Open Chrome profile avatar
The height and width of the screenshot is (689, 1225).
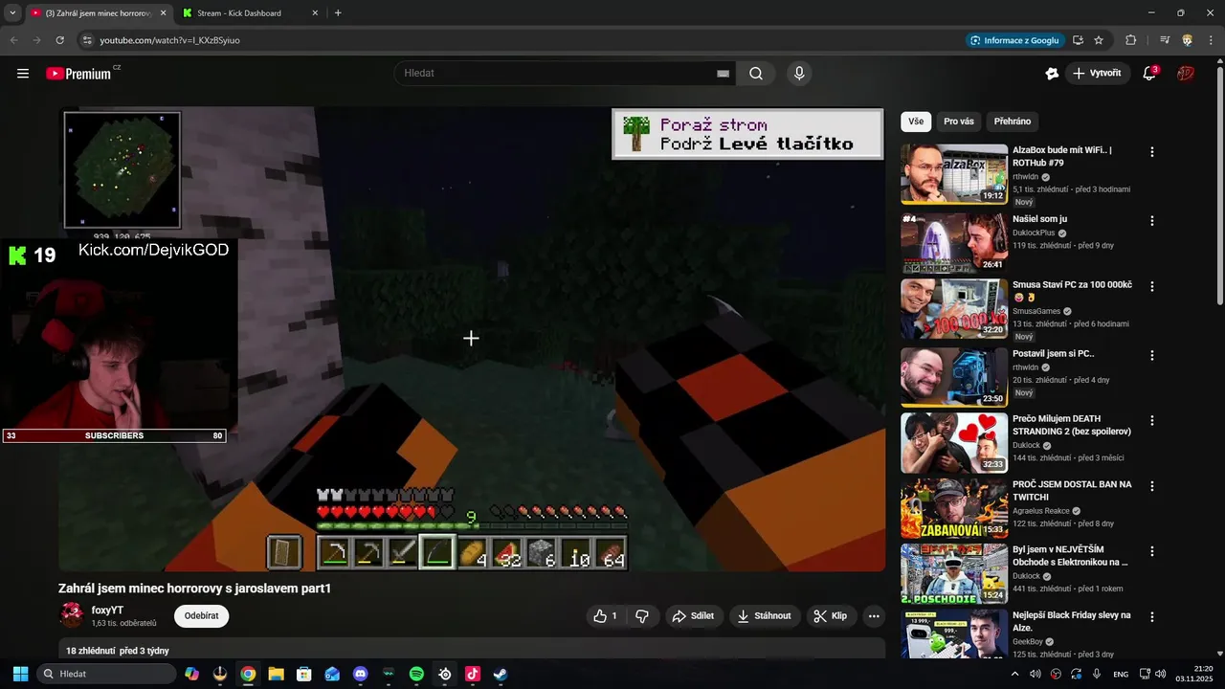pyautogui.click(x=1188, y=40)
